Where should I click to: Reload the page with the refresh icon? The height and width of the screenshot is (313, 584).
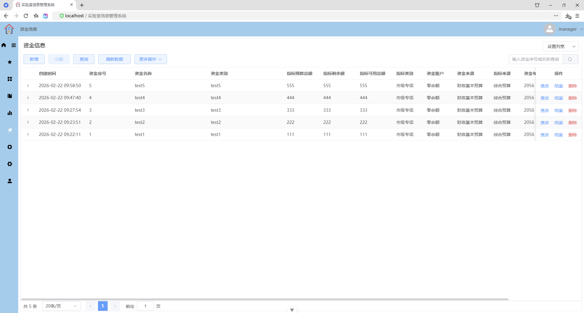pyautogui.click(x=26, y=16)
